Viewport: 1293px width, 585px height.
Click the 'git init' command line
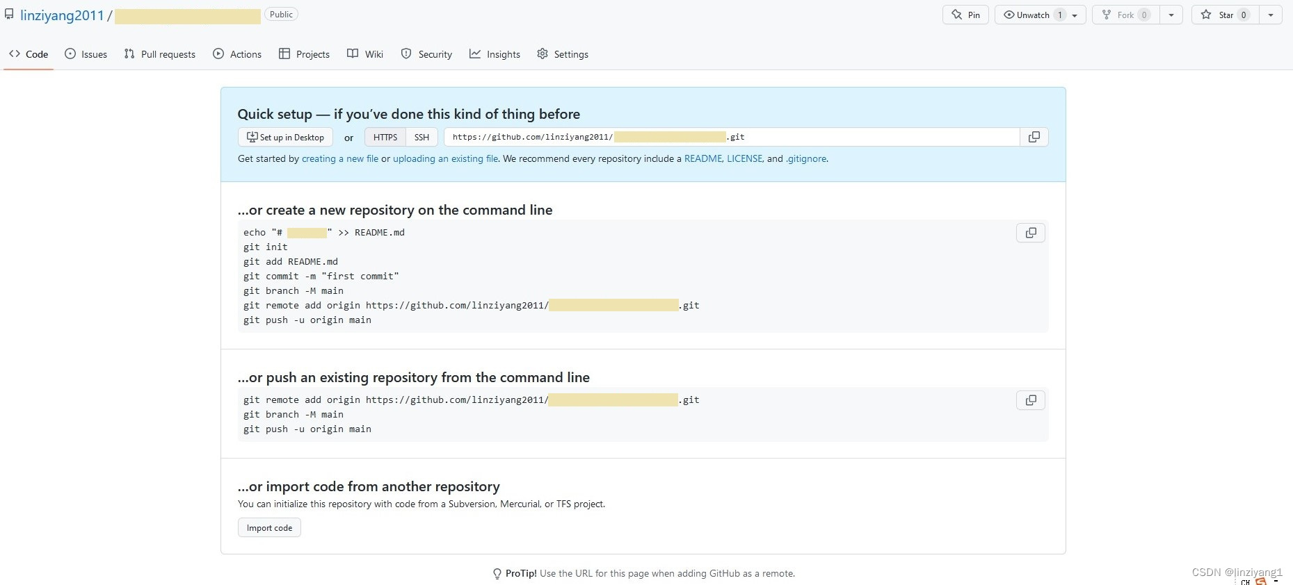[266, 247]
